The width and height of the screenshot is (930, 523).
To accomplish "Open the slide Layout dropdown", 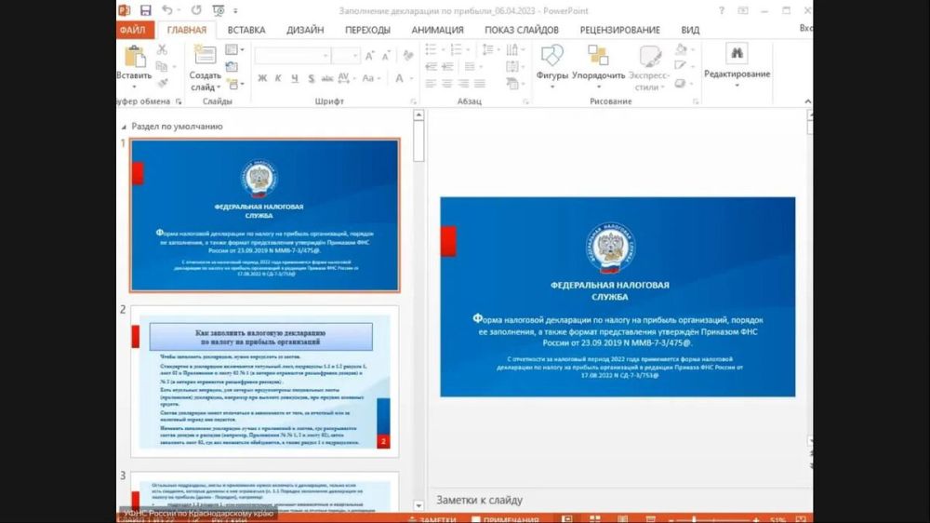I will click(x=234, y=50).
